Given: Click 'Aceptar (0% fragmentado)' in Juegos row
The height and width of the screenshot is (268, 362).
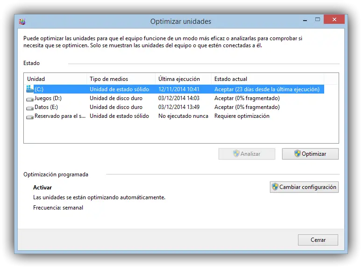Looking at the screenshot, I should pyautogui.click(x=247, y=98).
